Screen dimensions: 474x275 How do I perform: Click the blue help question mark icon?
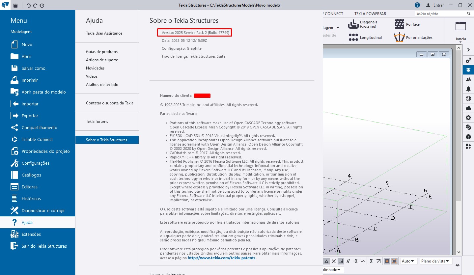(x=417, y=5)
